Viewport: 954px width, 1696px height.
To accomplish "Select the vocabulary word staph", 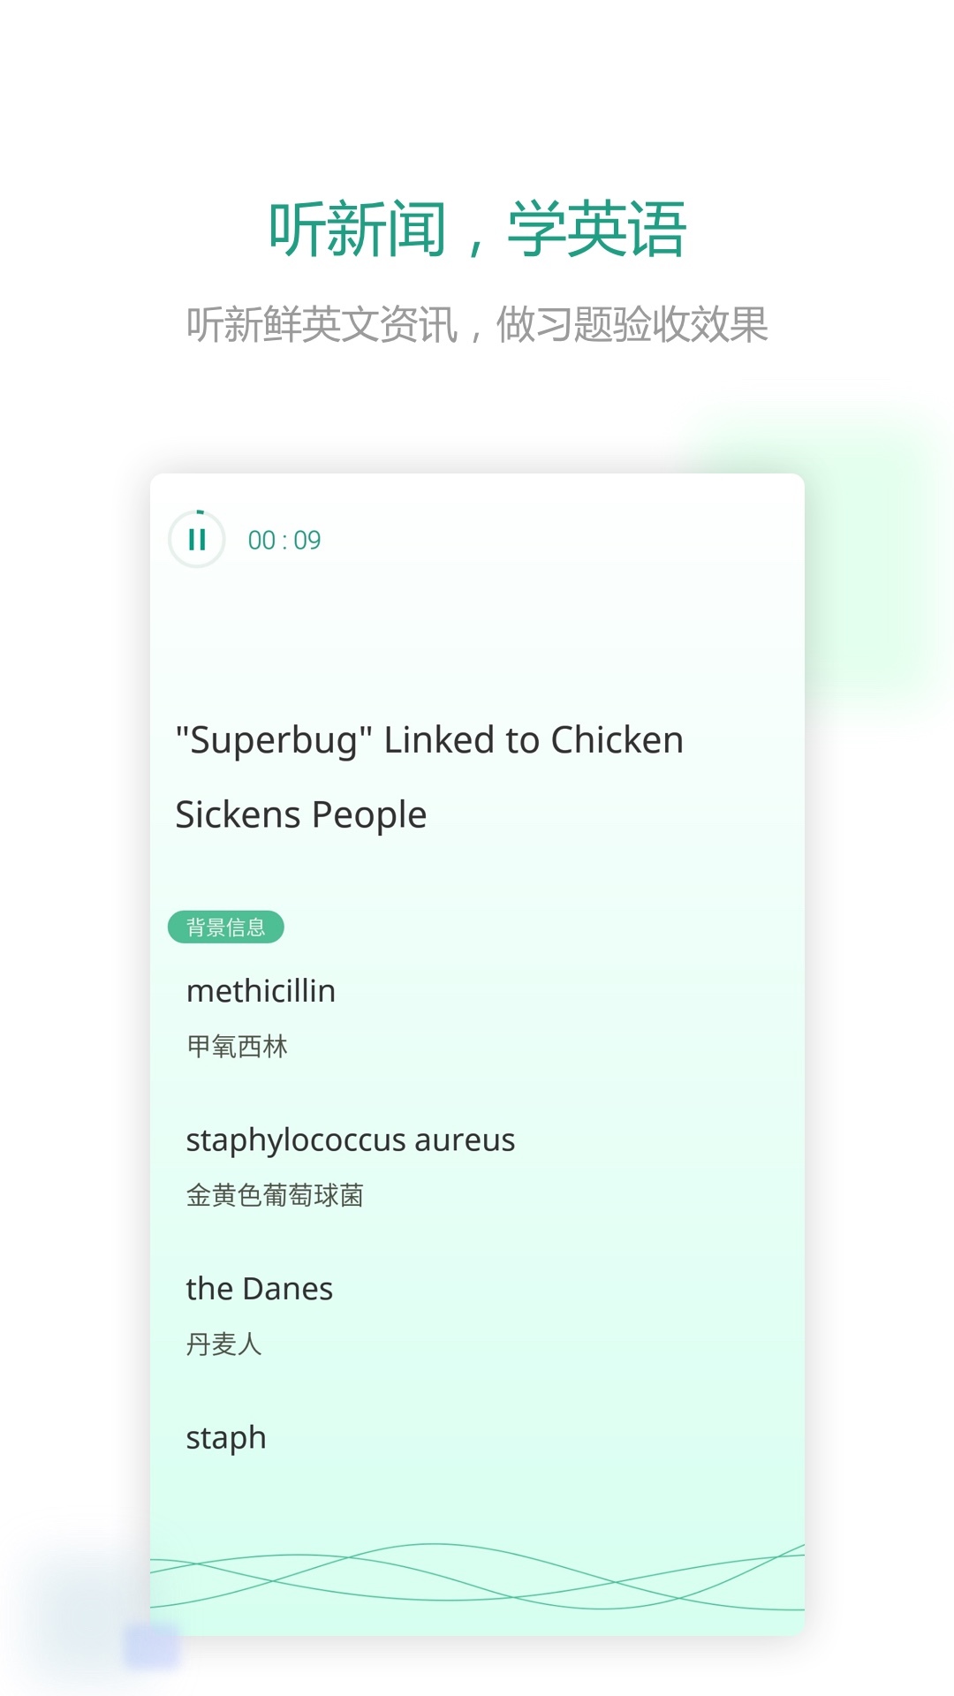I will (225, 1438).
